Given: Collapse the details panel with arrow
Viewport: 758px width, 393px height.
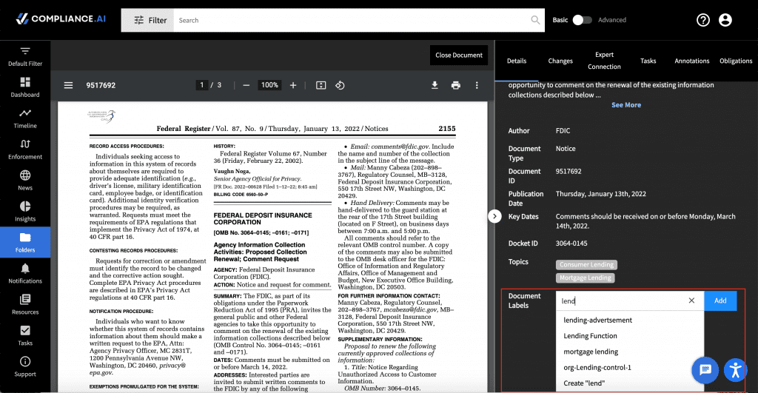Looking at the screenshot, I should tap(494, 216).
